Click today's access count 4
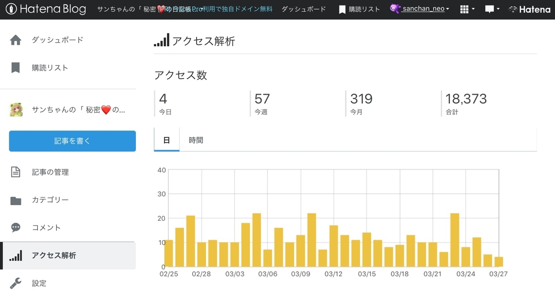The height and width of the screenshot is (293, 555). point(163,99)
